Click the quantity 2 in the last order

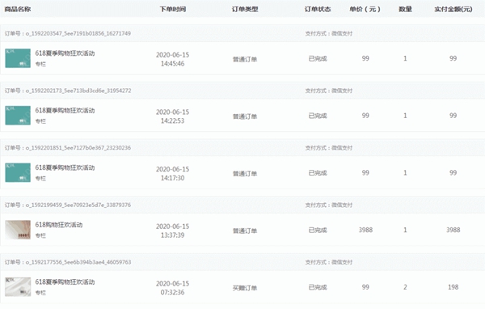pyautogui.click(x=405, y=287)
